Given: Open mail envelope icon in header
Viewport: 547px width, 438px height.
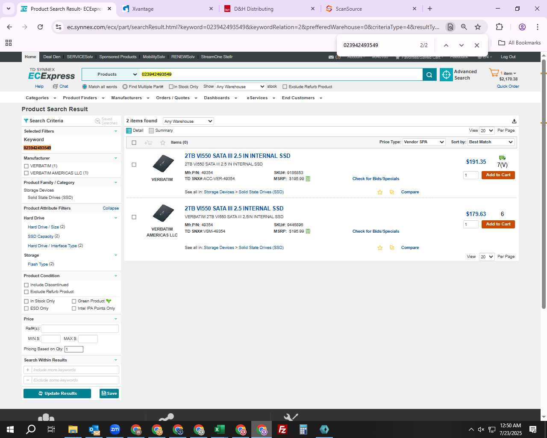Looking at the screenshot, I should (331, 57).
